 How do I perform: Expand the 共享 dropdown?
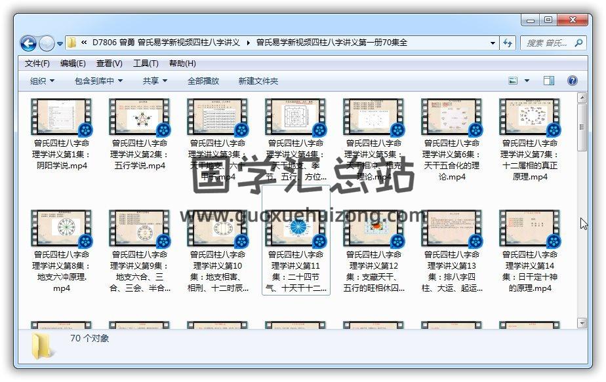point(155,81)
